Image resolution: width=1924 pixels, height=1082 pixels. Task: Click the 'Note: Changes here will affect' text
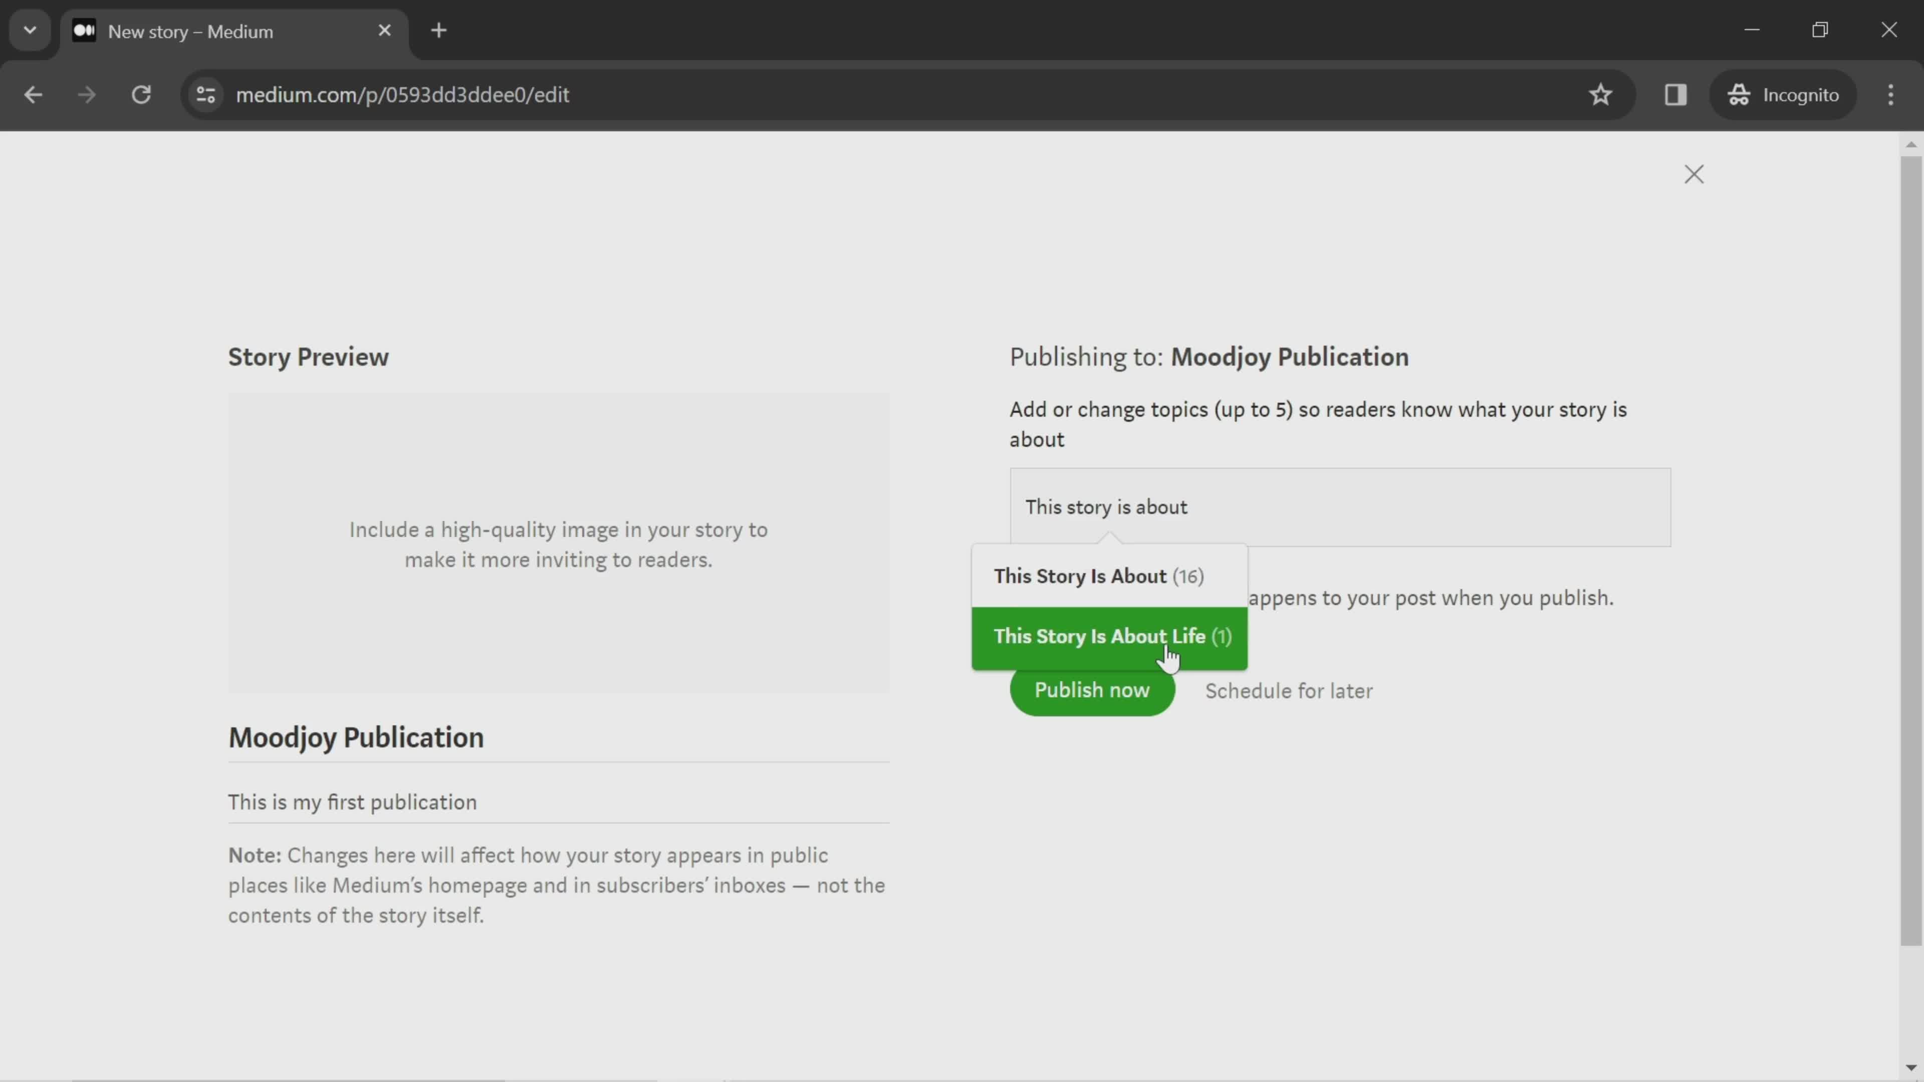557,885
